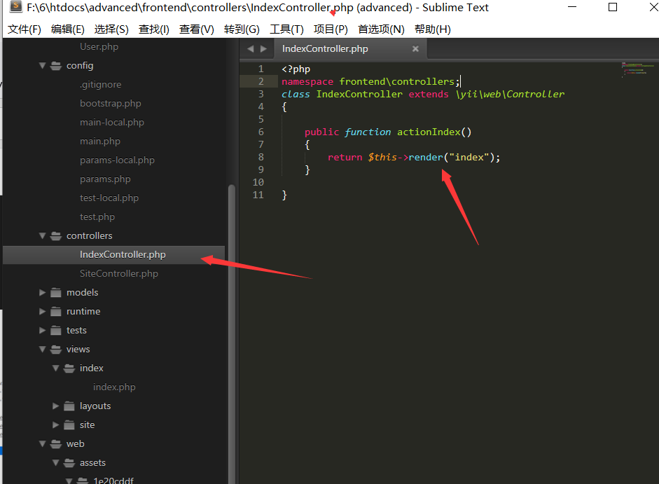This screenshot has width=659, height=484.
Task: Click the views folder icon
Action: click(x=56, y=350)
